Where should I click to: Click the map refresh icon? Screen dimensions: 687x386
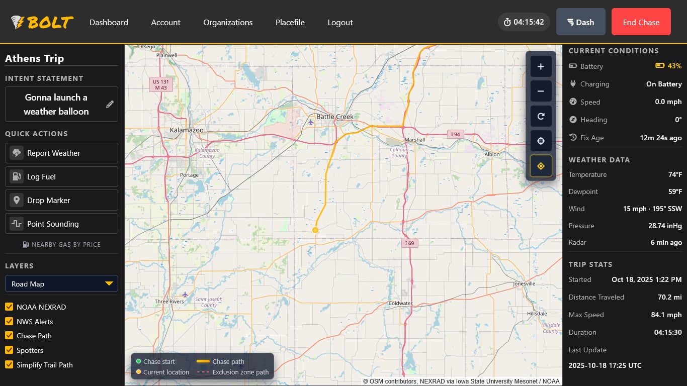541,116
